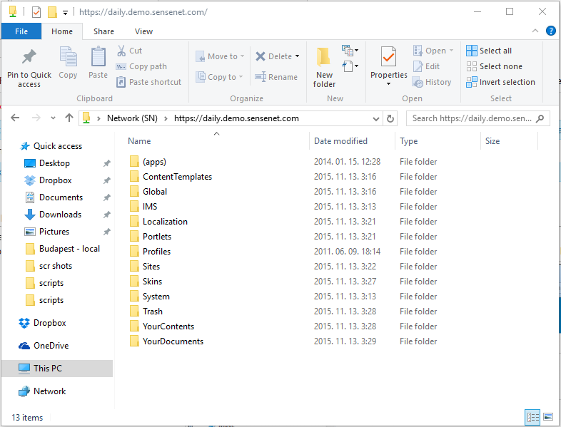
Task: Click the Properties checkmark icon
Action: point(388,56)
